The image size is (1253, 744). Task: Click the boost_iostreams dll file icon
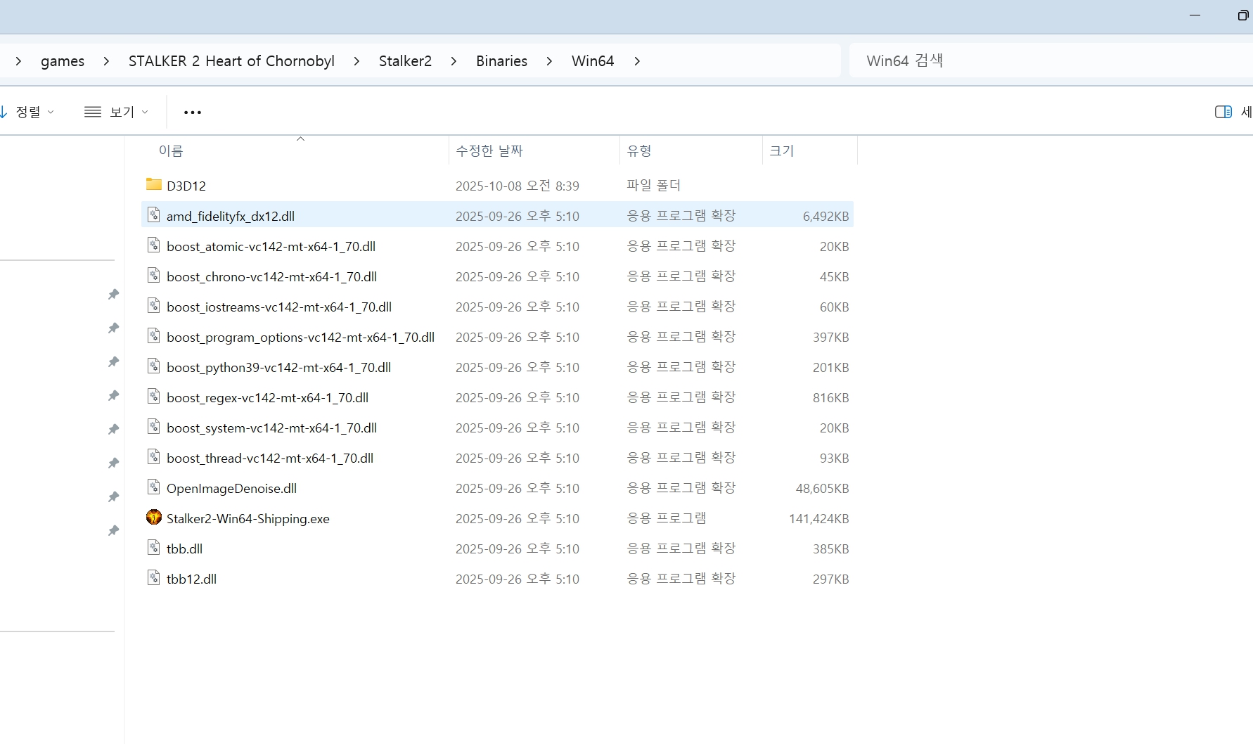pos(153,305)
